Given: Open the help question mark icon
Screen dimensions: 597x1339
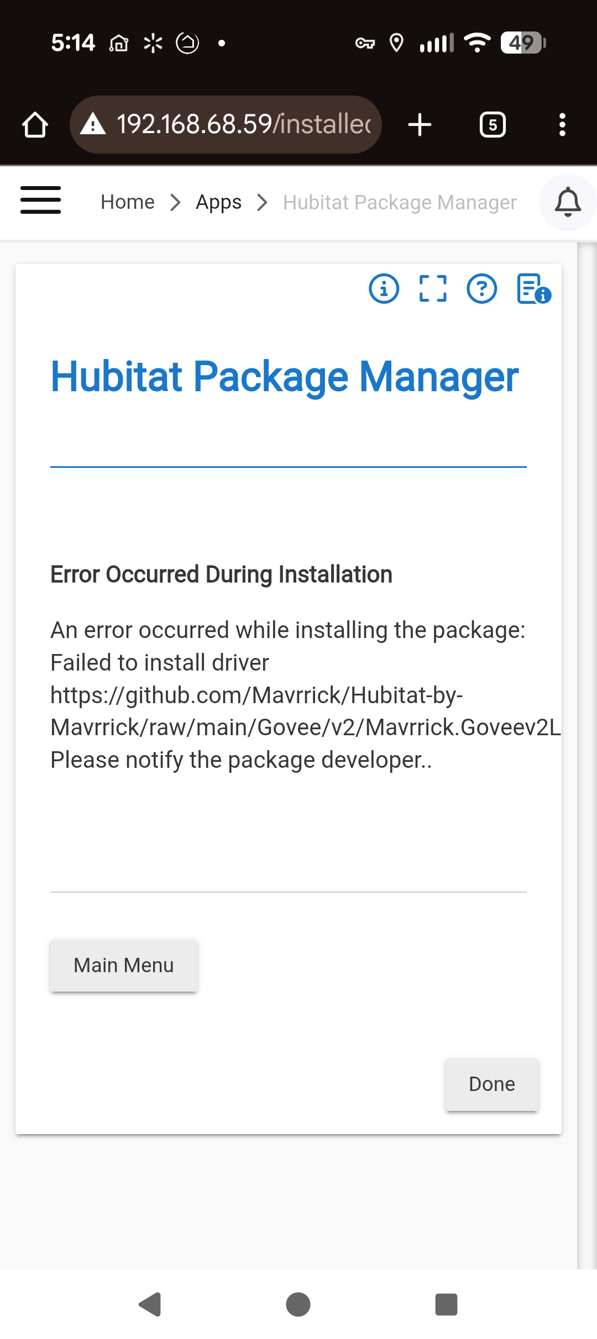Looking at the screenshot, I should (x=481, y=289).
